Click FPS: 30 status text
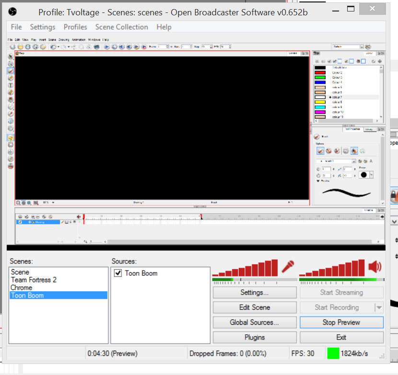This screenshot has height=375, width=398. coord(303,353)
